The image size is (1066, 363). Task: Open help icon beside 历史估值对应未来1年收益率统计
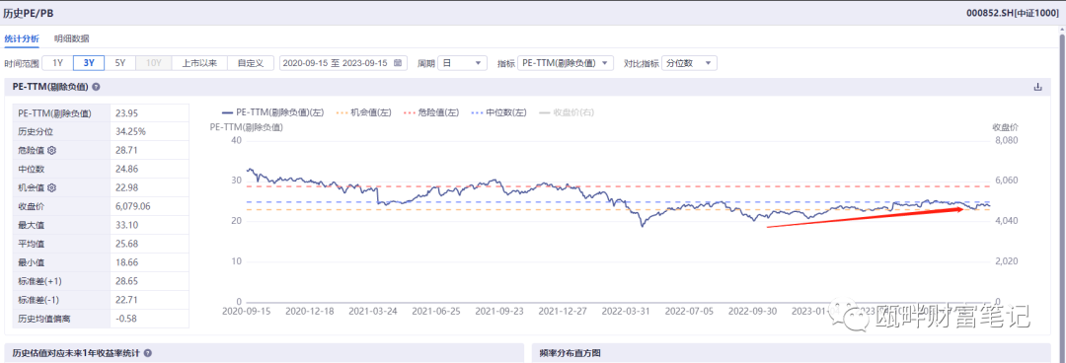point(147,353)
